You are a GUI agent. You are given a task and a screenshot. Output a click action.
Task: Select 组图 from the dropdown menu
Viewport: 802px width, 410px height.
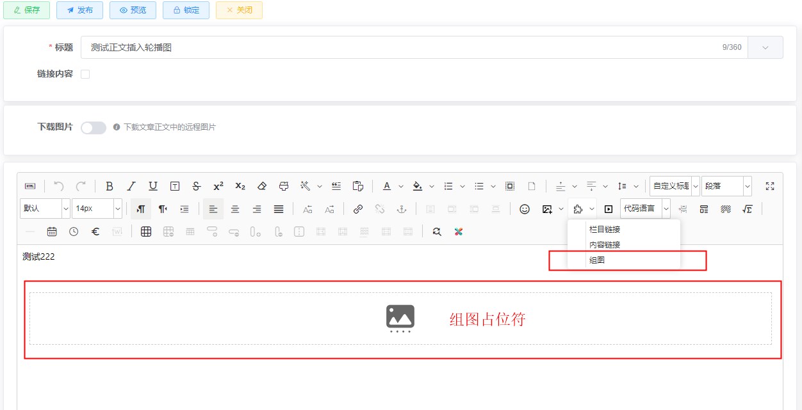(597, 260)
